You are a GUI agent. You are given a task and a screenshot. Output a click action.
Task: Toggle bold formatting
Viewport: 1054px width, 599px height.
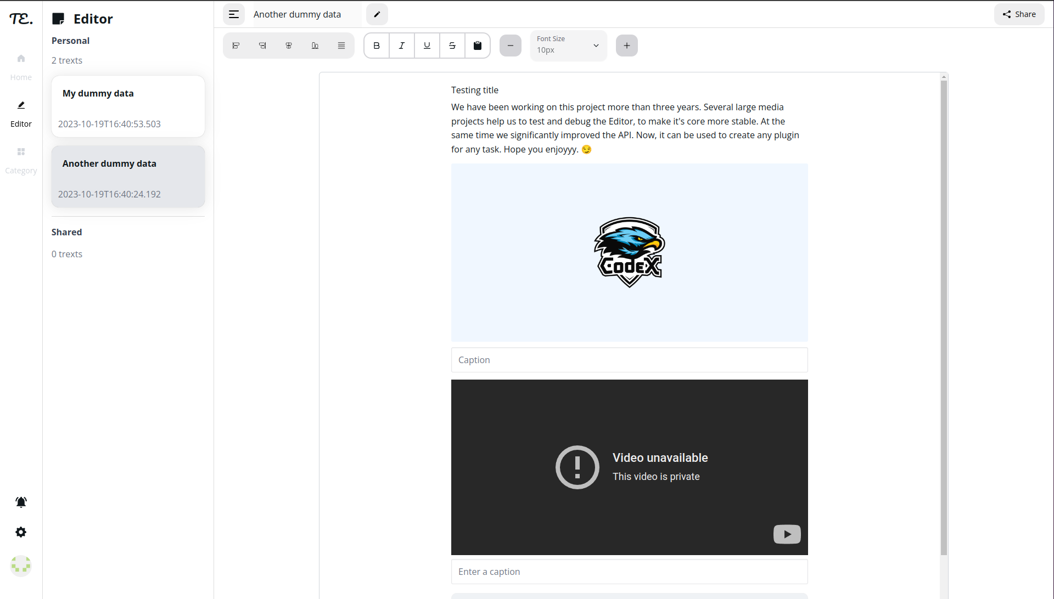(377, 46)
